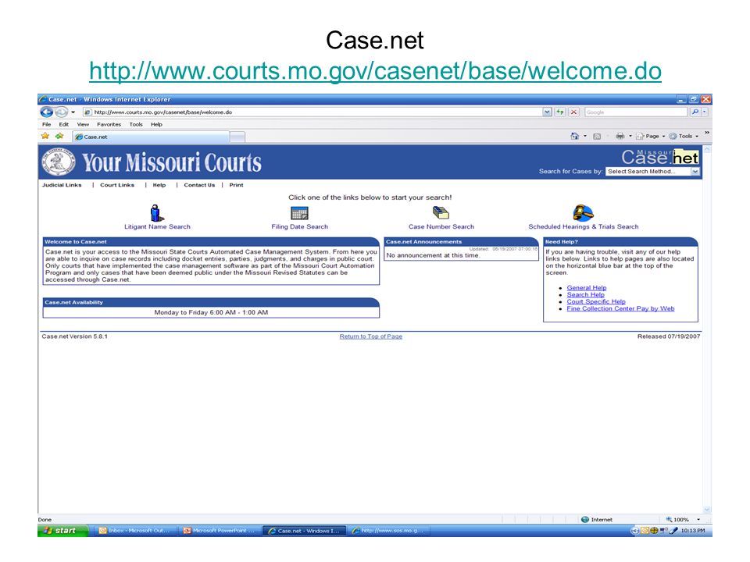The height and width of the screenshot is (562, 750).
Task: Click the Court Links navigation item
Action: 117,185
